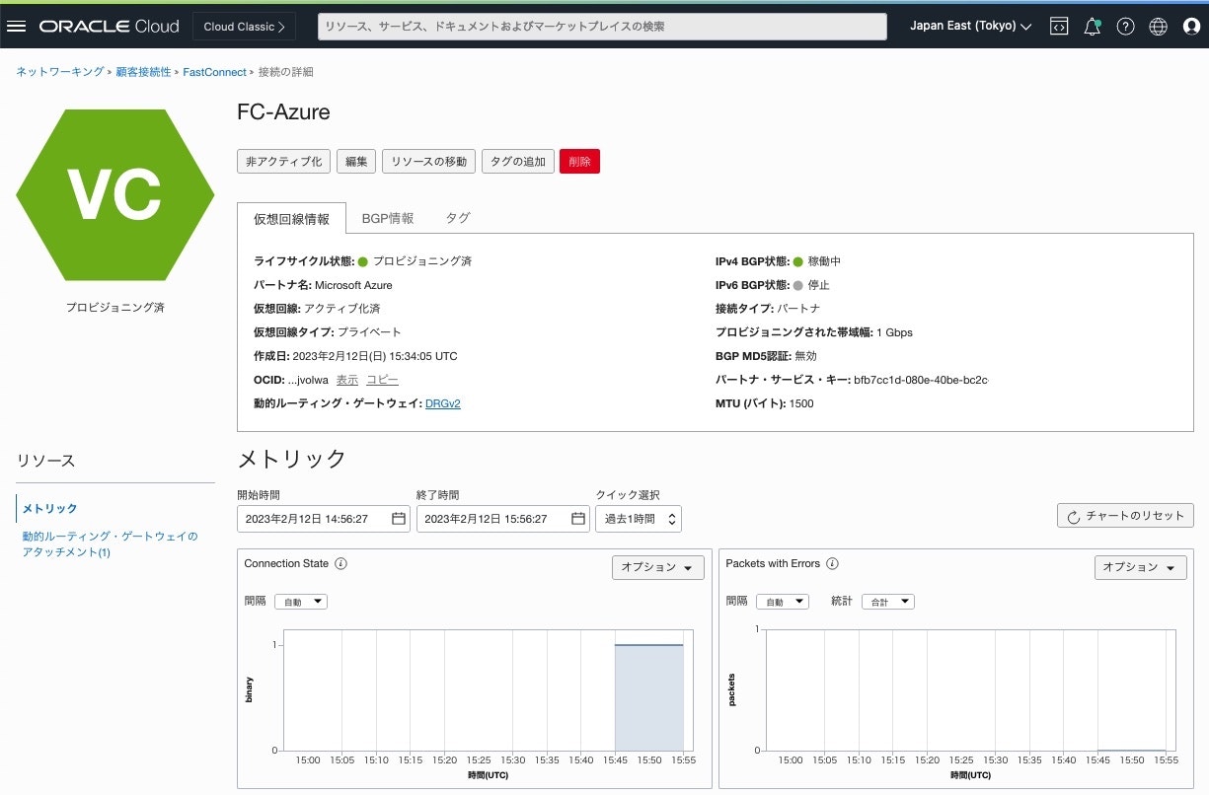
Task: Switch to the BGP情報 tab
Action: (x=388, y=219)
